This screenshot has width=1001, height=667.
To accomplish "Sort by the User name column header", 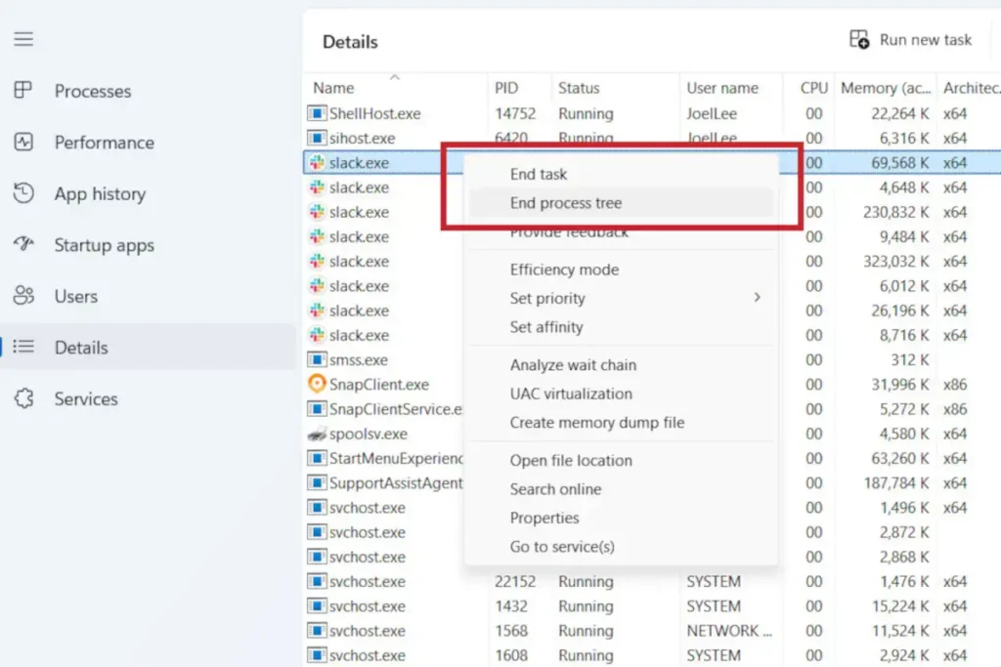I will (x=731, y=87).
